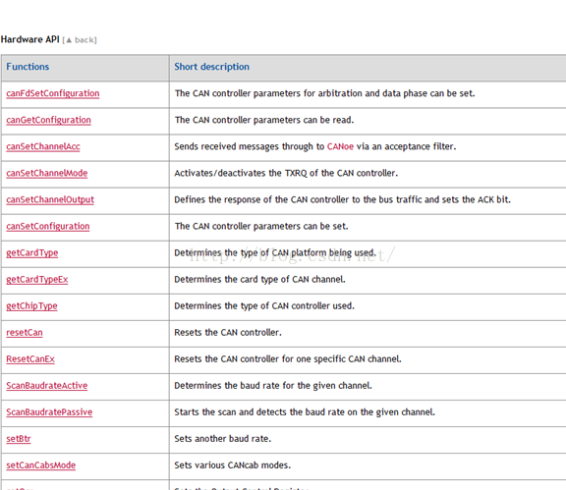
Task: Click description 'Determines the baud rate for the given channel.'
Action: pos(273,386)
